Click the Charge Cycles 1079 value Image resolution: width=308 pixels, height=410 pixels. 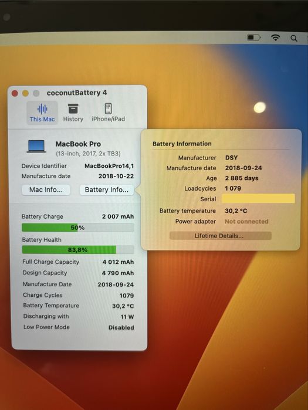[127, 296]
